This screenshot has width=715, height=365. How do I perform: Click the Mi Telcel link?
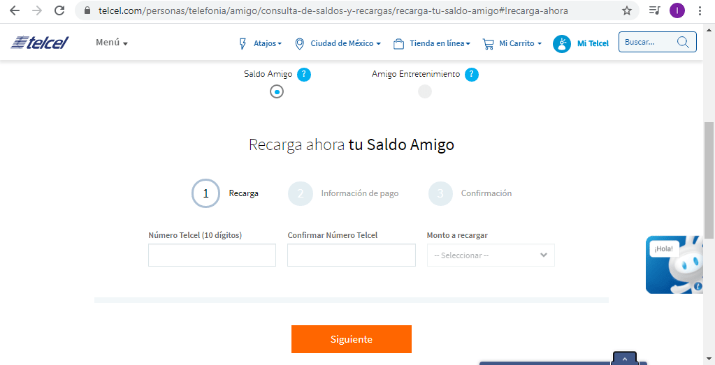(593, 44)
